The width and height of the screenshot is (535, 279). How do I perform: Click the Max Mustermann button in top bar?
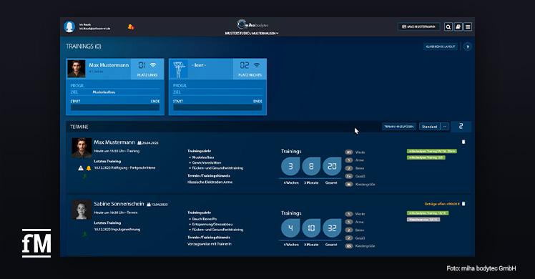tap(418, 26)
